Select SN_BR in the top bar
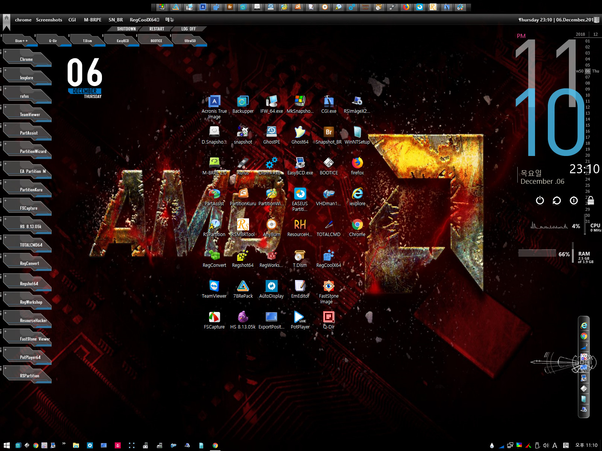This screenshot has width=602, height=451. pyautogui.click(x=116, y=20)
